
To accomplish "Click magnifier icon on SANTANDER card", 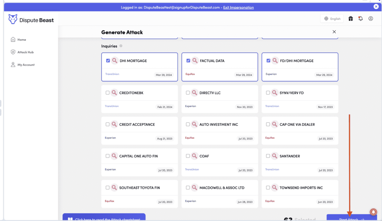I will point(275,156).
